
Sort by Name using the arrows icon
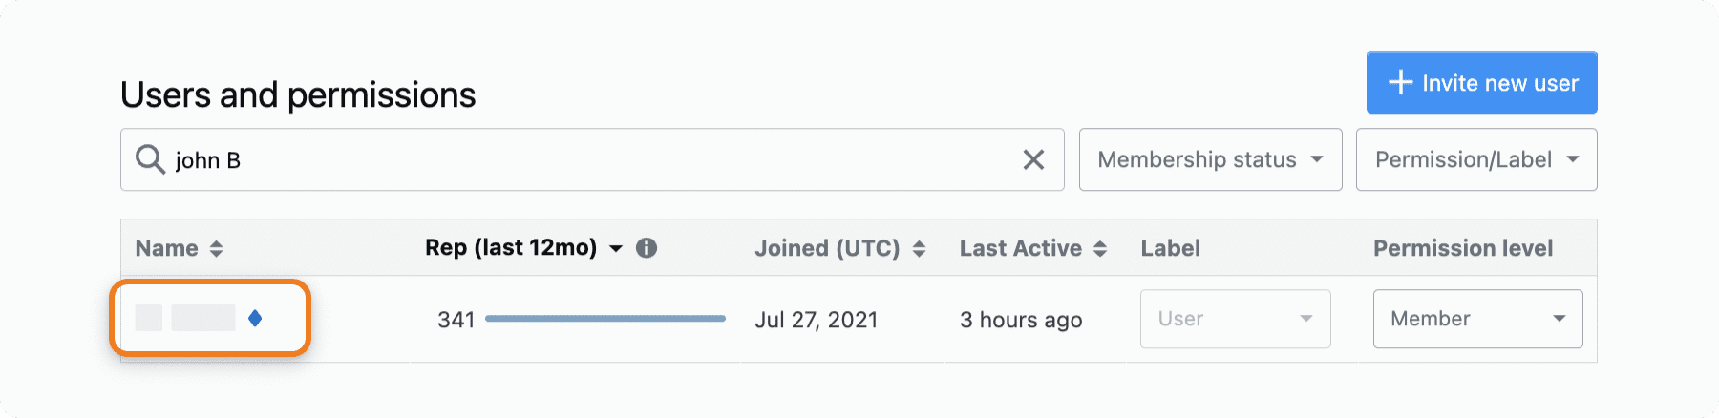(x=217, y=248)
